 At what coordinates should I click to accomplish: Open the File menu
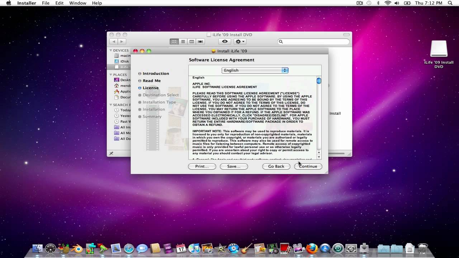pos(46,3)
